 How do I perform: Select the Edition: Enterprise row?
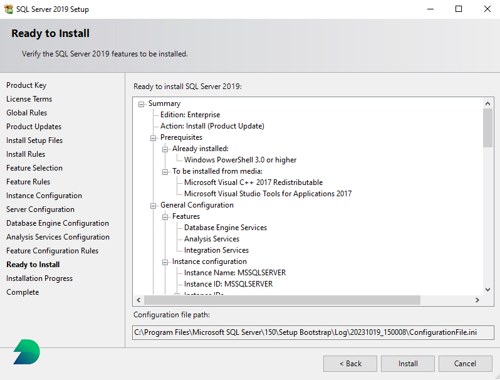point(190,115)
